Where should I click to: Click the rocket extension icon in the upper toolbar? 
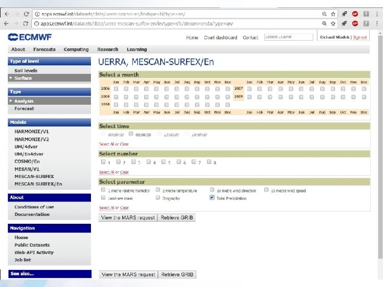click(344, 14)
